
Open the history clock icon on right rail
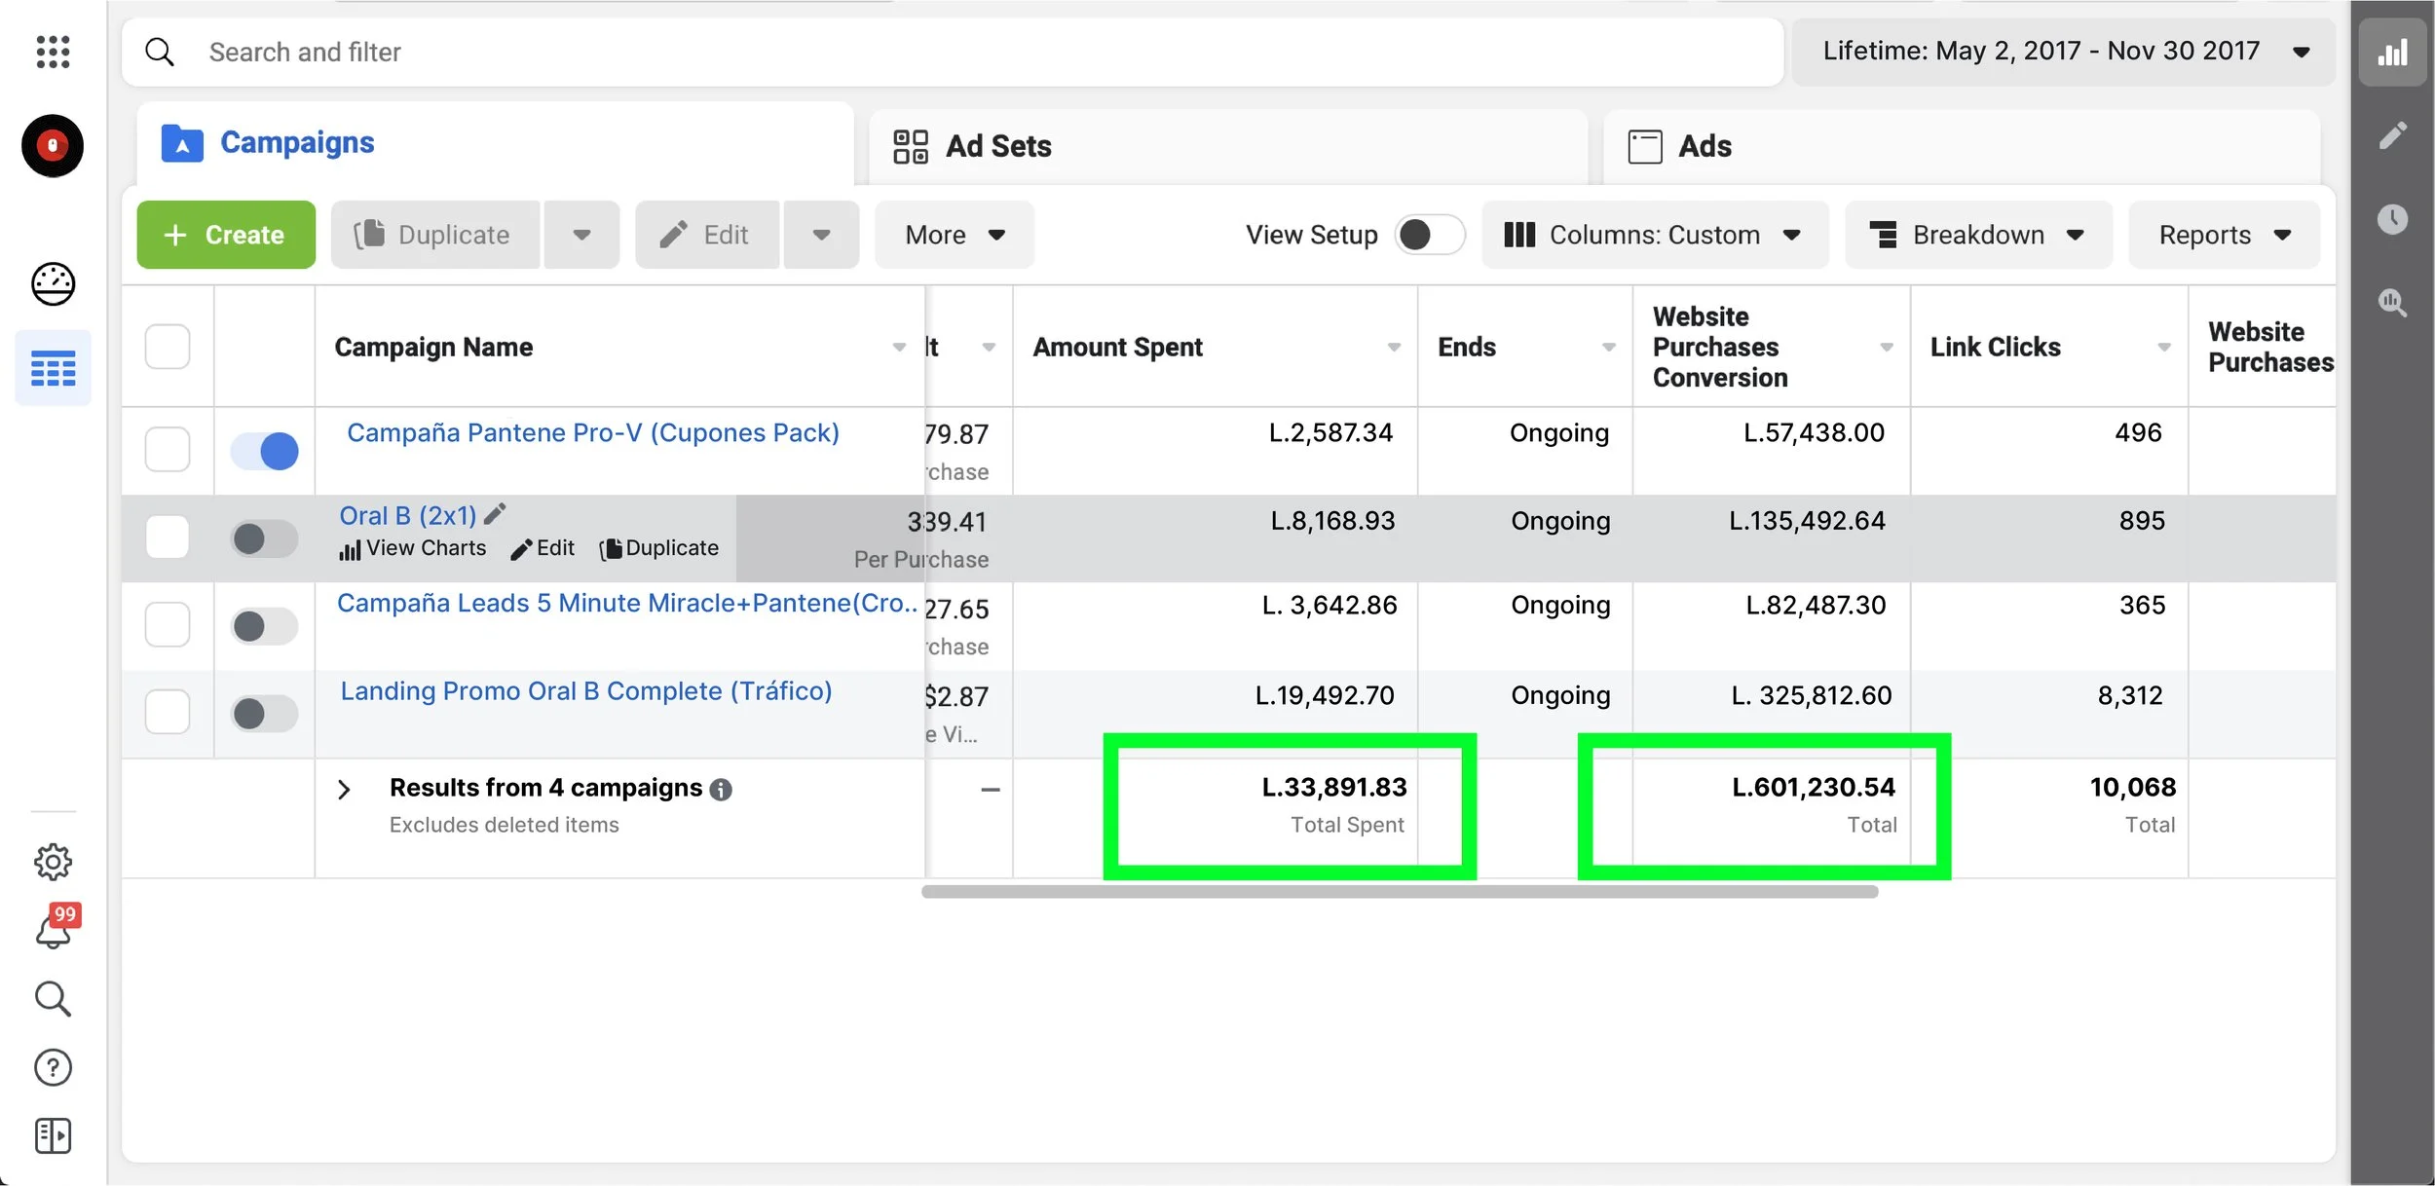[2392, 219]
